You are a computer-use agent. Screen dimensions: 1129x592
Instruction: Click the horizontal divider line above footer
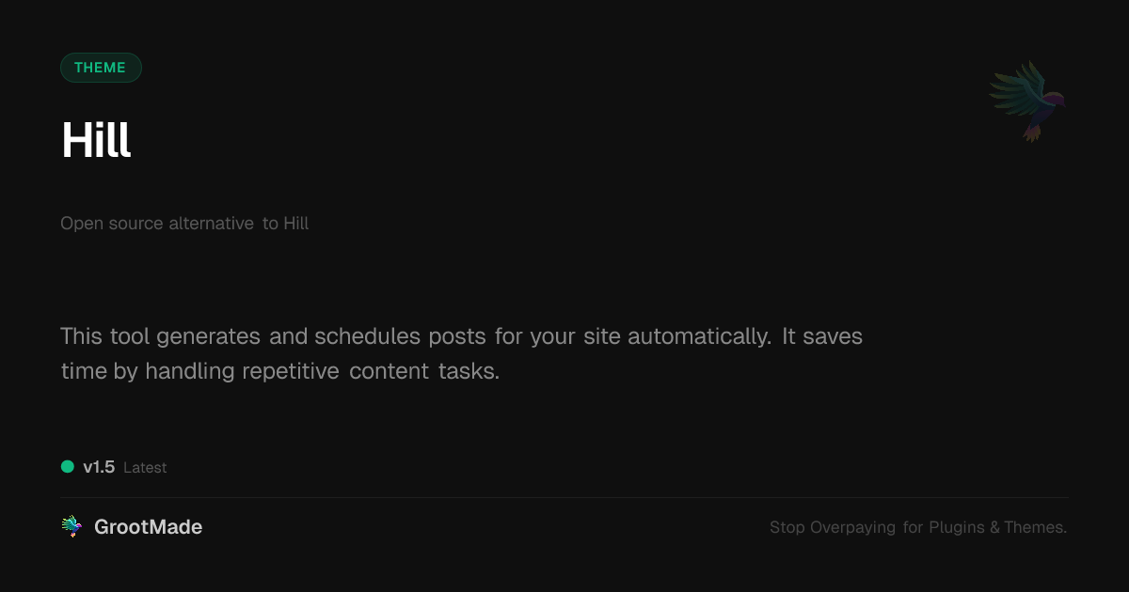coord(564,497)
